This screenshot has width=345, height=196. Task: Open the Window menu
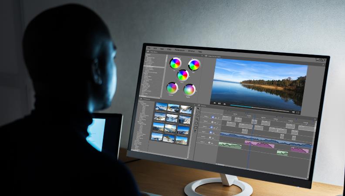pos(191,51)
